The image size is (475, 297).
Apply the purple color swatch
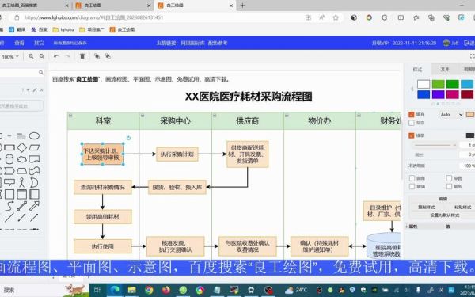point(438,94)
